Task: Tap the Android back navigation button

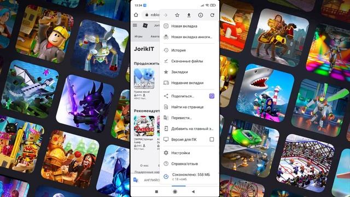Action: [x=193, y=192]
